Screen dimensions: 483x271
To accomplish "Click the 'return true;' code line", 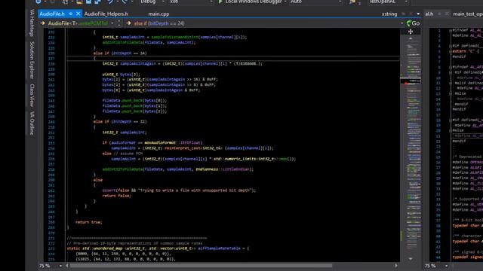I will [x=89, y=222].
